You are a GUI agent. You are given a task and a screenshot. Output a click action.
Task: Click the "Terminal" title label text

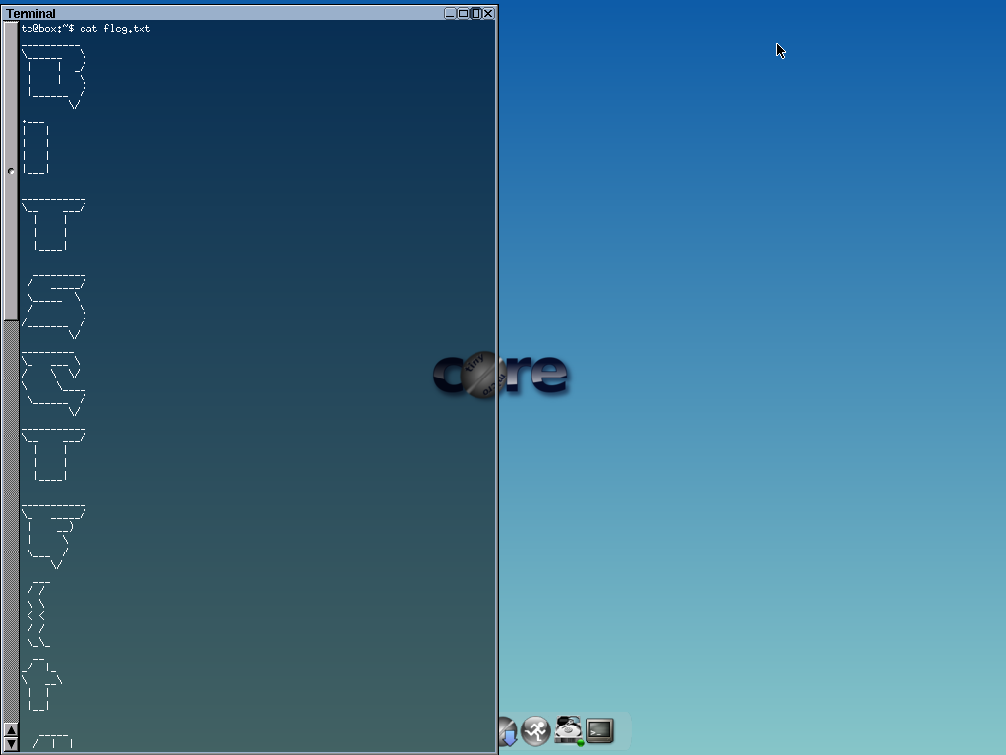31,14
